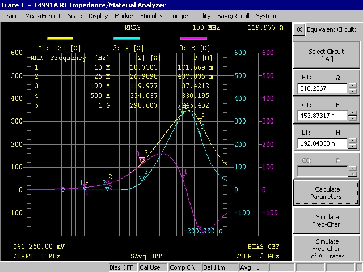Decrease C1 with the down spinner arrow
Viewport: 363px width, 272px height.
click(352, 118)
